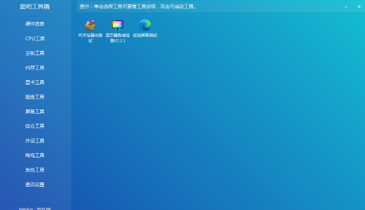Screen dimensions: 365x210
Task: Open the 选项设置 settings page
Action: [x=35, y=185]
